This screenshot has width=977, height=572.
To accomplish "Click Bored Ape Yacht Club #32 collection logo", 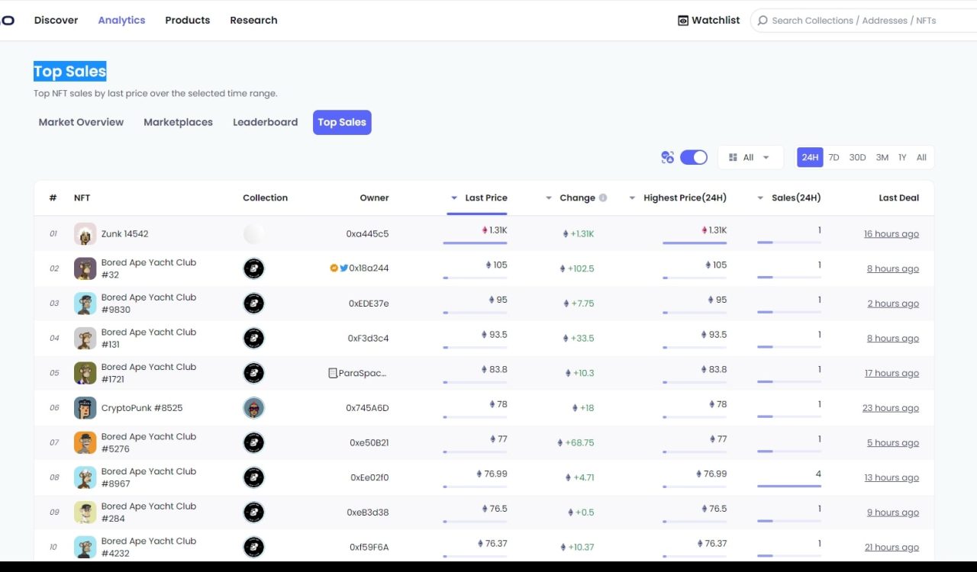I will click(253, 268).
